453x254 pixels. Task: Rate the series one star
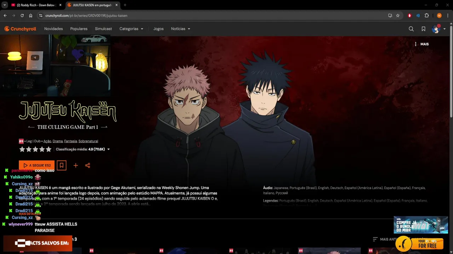tap(22, 149)
